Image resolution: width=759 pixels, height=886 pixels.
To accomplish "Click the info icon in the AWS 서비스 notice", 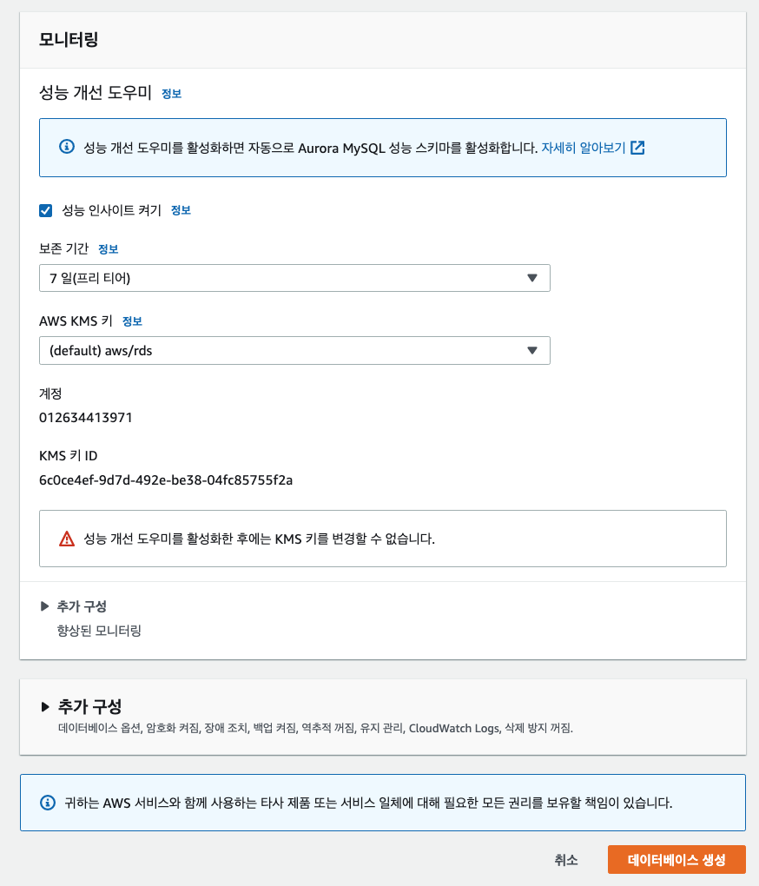I will point(48,803).
